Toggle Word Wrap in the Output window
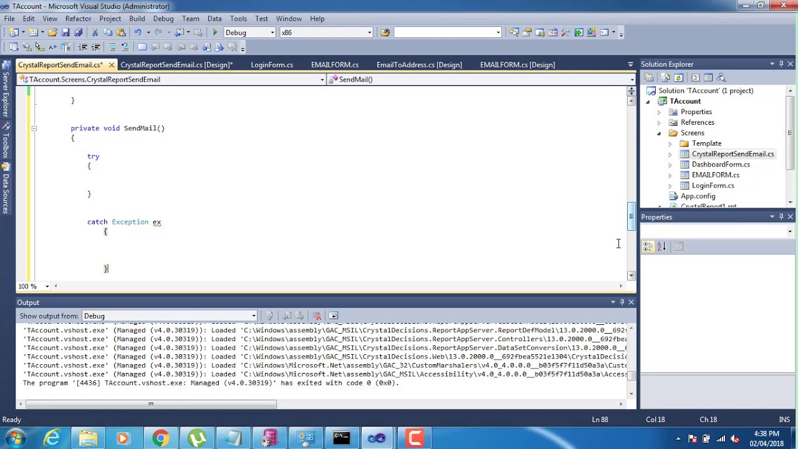This screenshot has width=798, height=449. [x=334, y=316]
